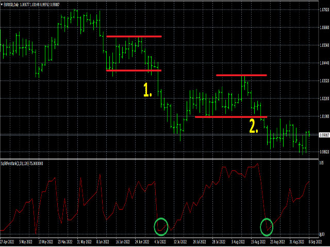Click the 20 Jul 2022 date label
This screenshot has height=247, width=330.
(x=200, y=242)
